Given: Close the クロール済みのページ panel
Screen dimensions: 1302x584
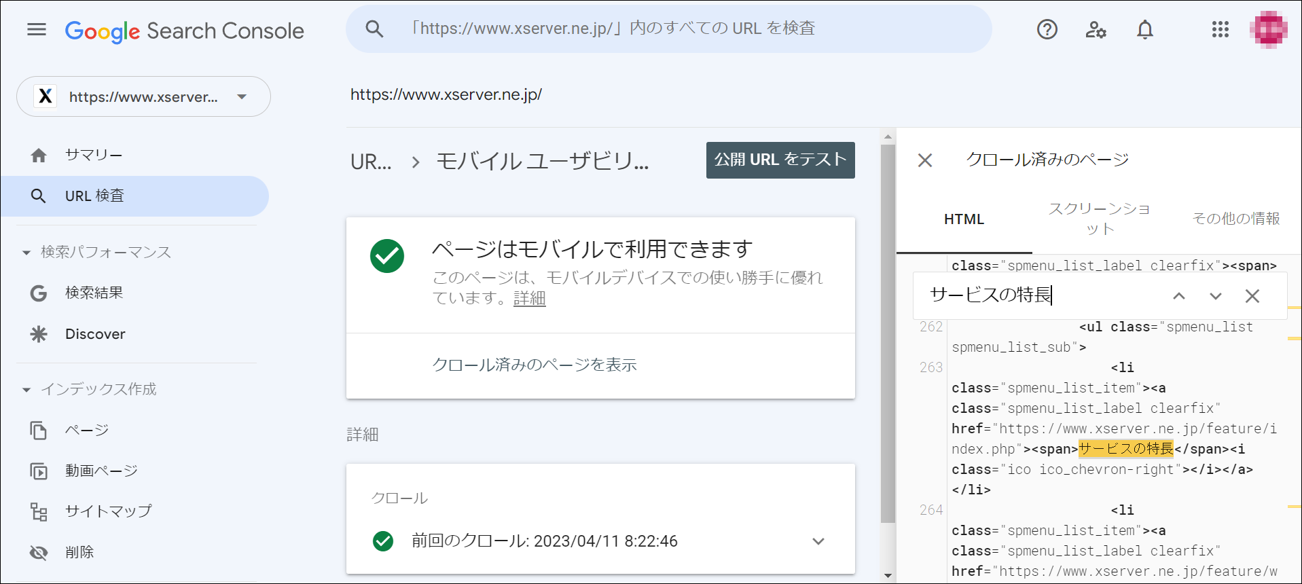Looking at the screenshot, I should click(925, 160).
